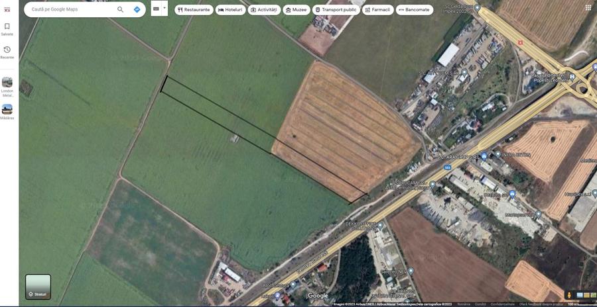Screen dimensions: 597x307
Task: Click the Dekko Otopeni map pin
Action: pos(380,226)
